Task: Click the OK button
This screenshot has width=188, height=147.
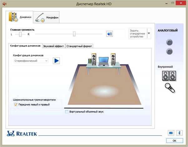Action: [x=174, y=141]
